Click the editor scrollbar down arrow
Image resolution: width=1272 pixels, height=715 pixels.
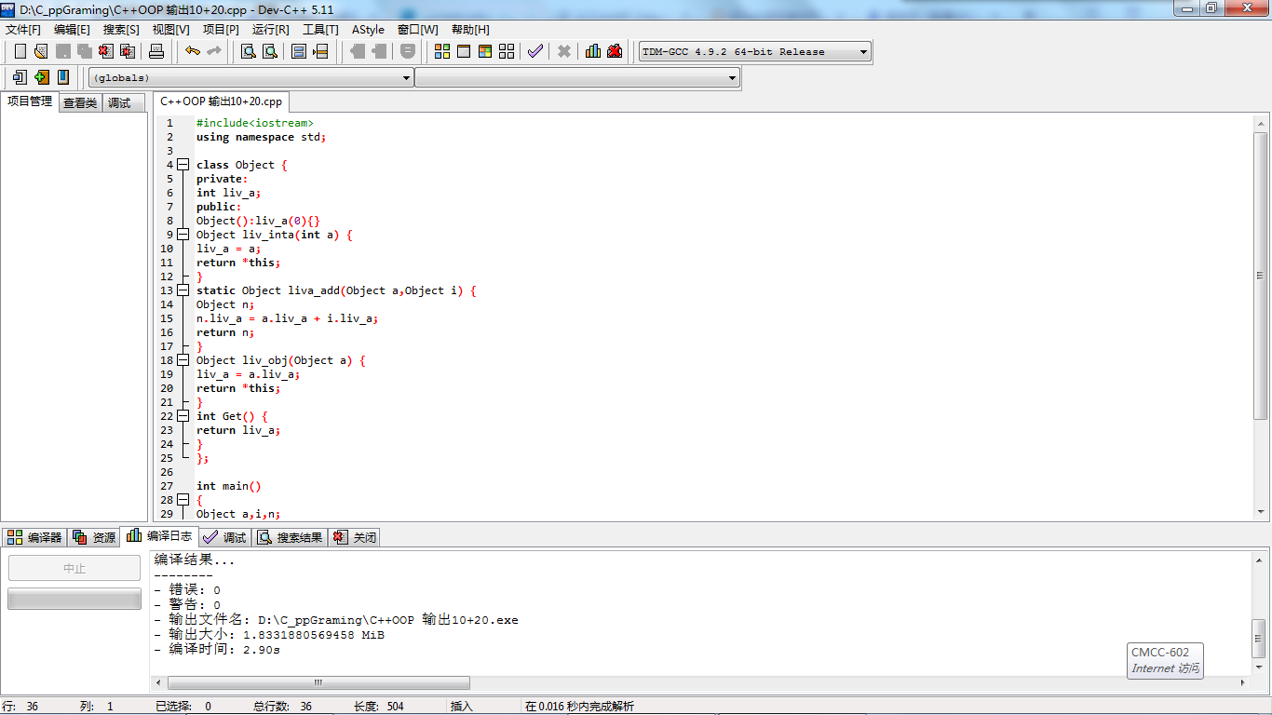pos(1261,511)
